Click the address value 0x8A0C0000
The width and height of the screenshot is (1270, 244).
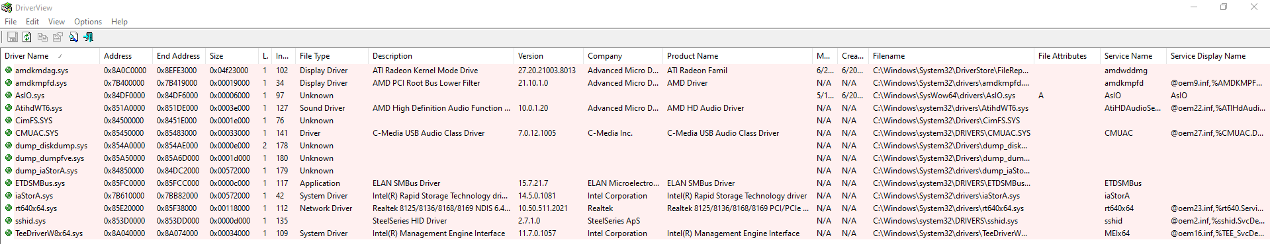[x=125, y=71]
